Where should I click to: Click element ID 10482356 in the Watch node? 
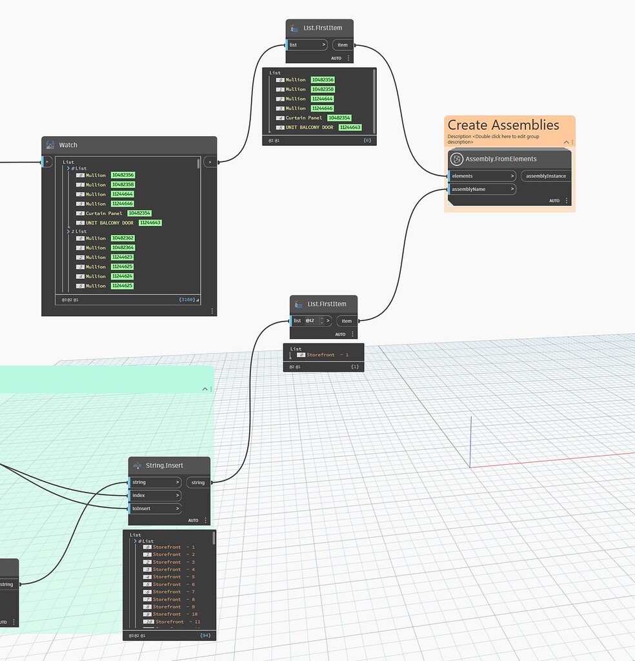pos(123,175)
